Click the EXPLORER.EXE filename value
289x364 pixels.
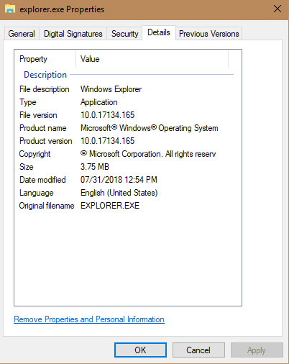click(110, 206)
